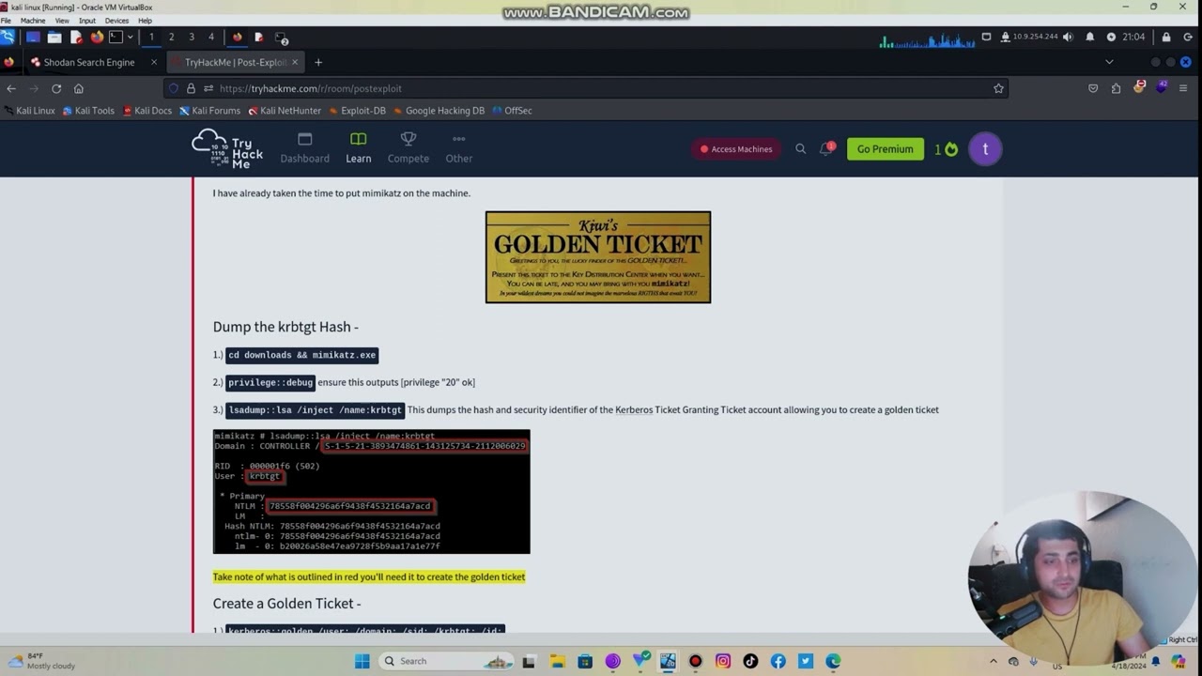Open TryHackMe search magnifier

(801, 148)
